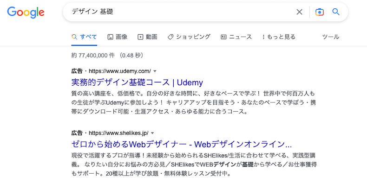Viewport: 367px width, 183px height.
Task: Open the ツール button
Action: (331, 37)
